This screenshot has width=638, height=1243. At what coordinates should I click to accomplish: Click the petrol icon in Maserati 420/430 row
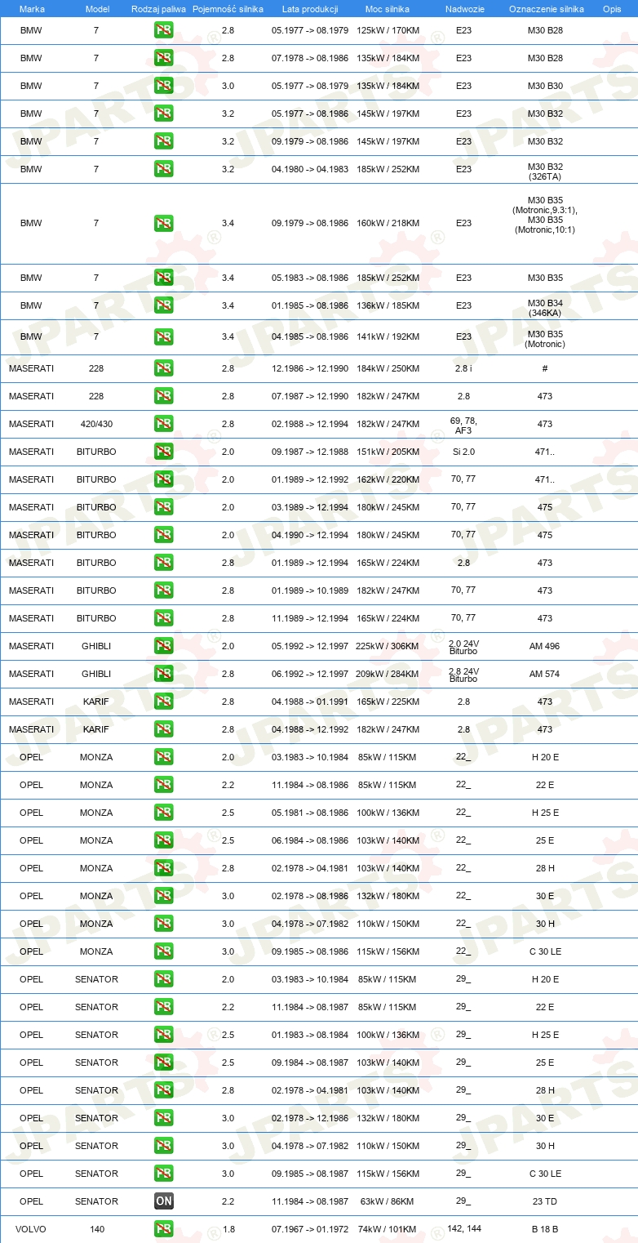click(x=163, y=424)
